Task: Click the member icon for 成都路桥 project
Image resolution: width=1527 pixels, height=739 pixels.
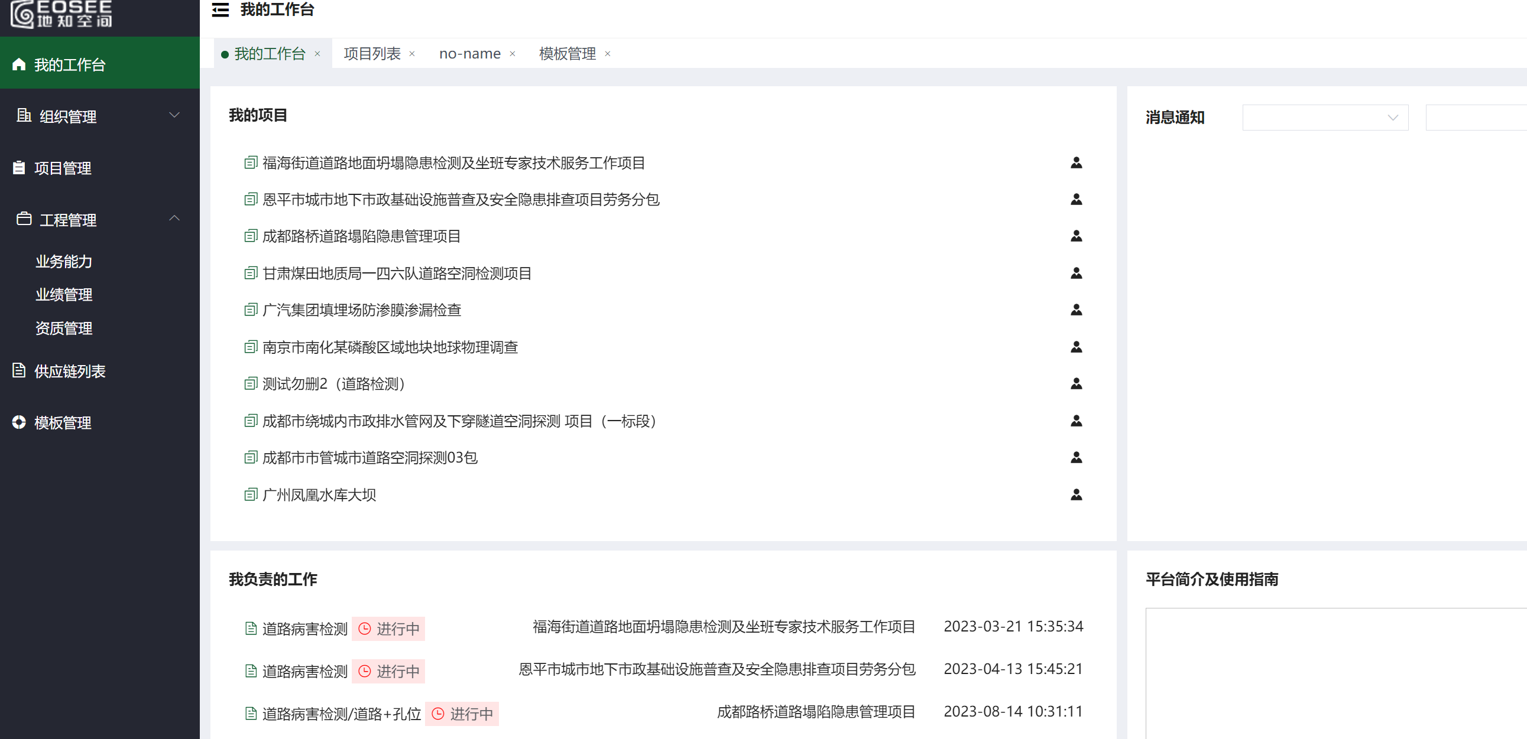Action: click(x=1077, y=236)
